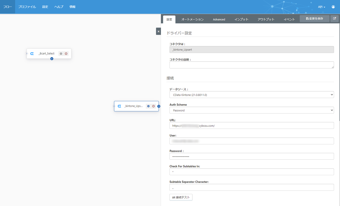This screenshot has height=206, width=340.
Task: Close the connector settings panel with X
Action: click(x=158, y=31)
